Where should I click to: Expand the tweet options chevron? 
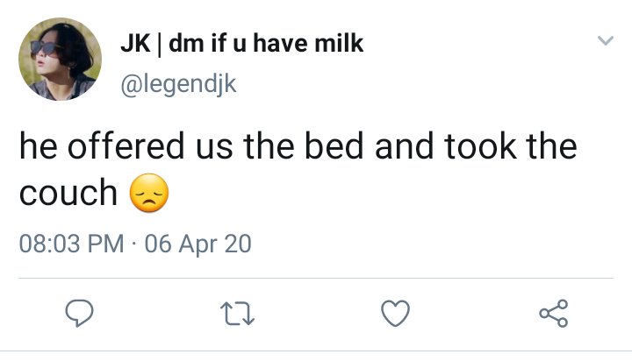(x=606, y=40)
